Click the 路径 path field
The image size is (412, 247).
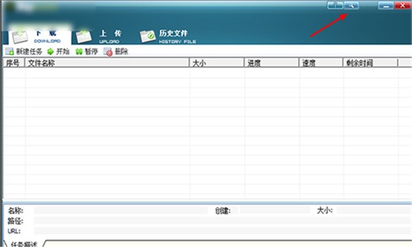coord(222,221)
